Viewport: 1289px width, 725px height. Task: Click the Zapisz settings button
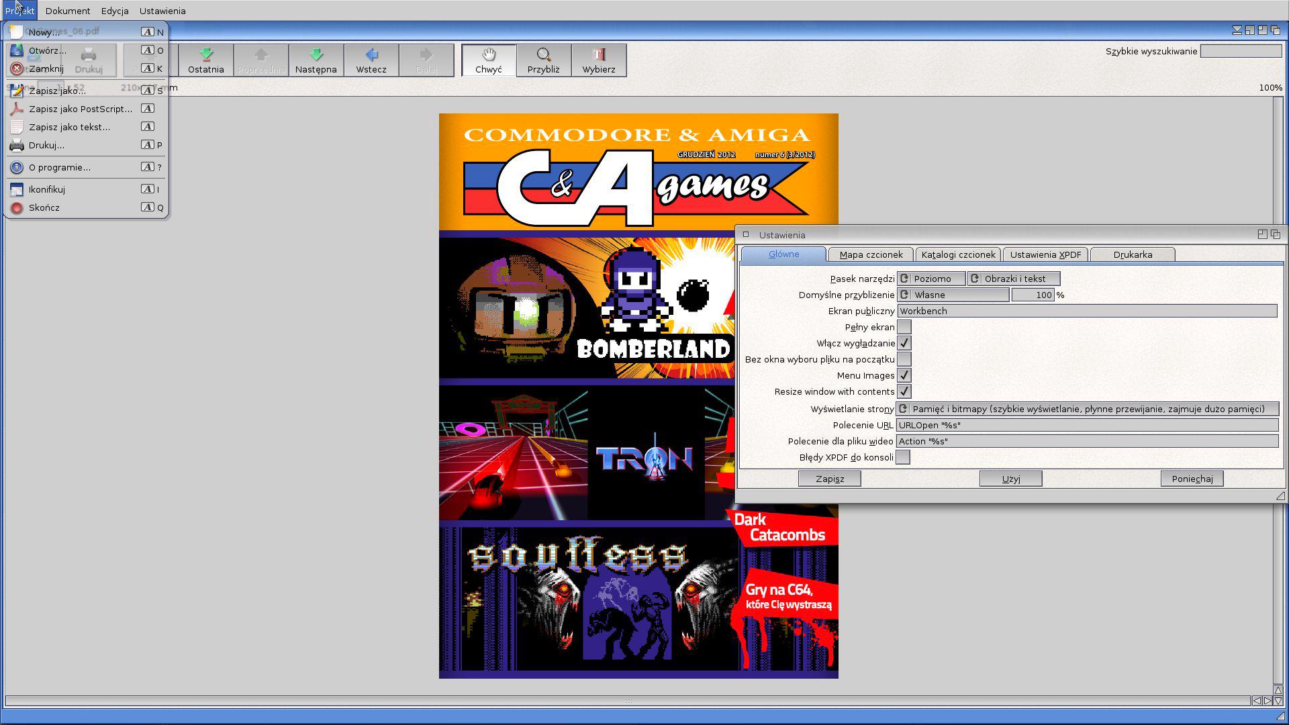[830, 479]
